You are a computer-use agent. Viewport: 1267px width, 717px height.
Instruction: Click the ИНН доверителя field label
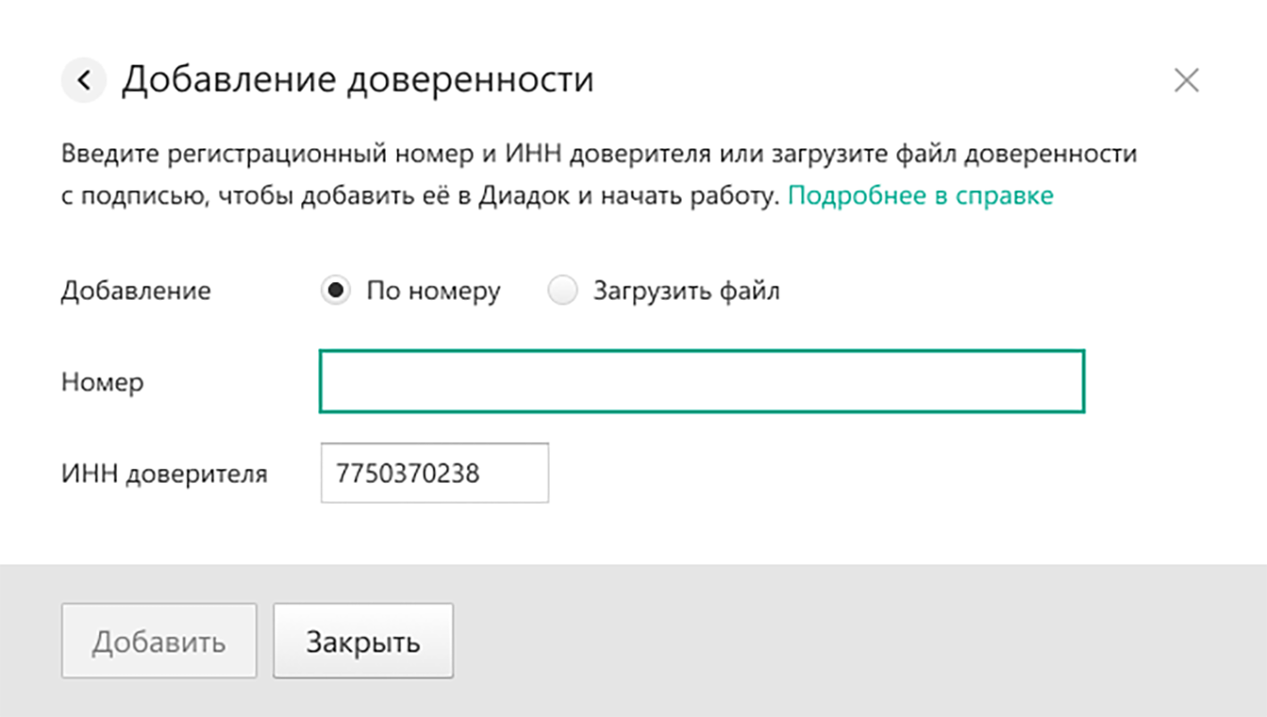164,473
